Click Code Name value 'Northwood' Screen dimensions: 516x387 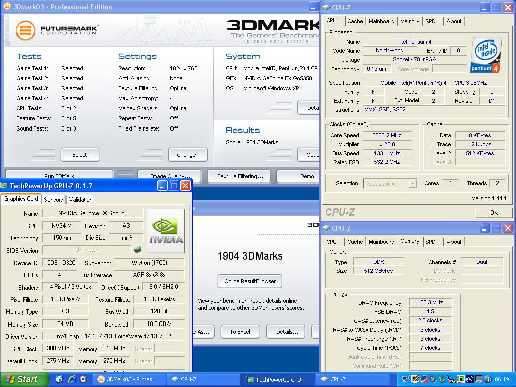pos(390,50)
